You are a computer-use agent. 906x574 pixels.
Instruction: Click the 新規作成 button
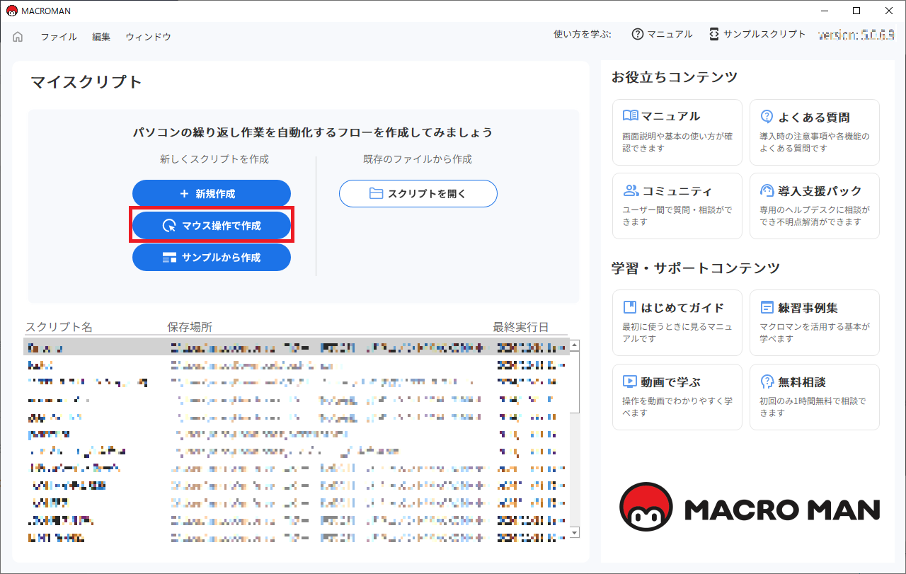(x=212, y=193)
